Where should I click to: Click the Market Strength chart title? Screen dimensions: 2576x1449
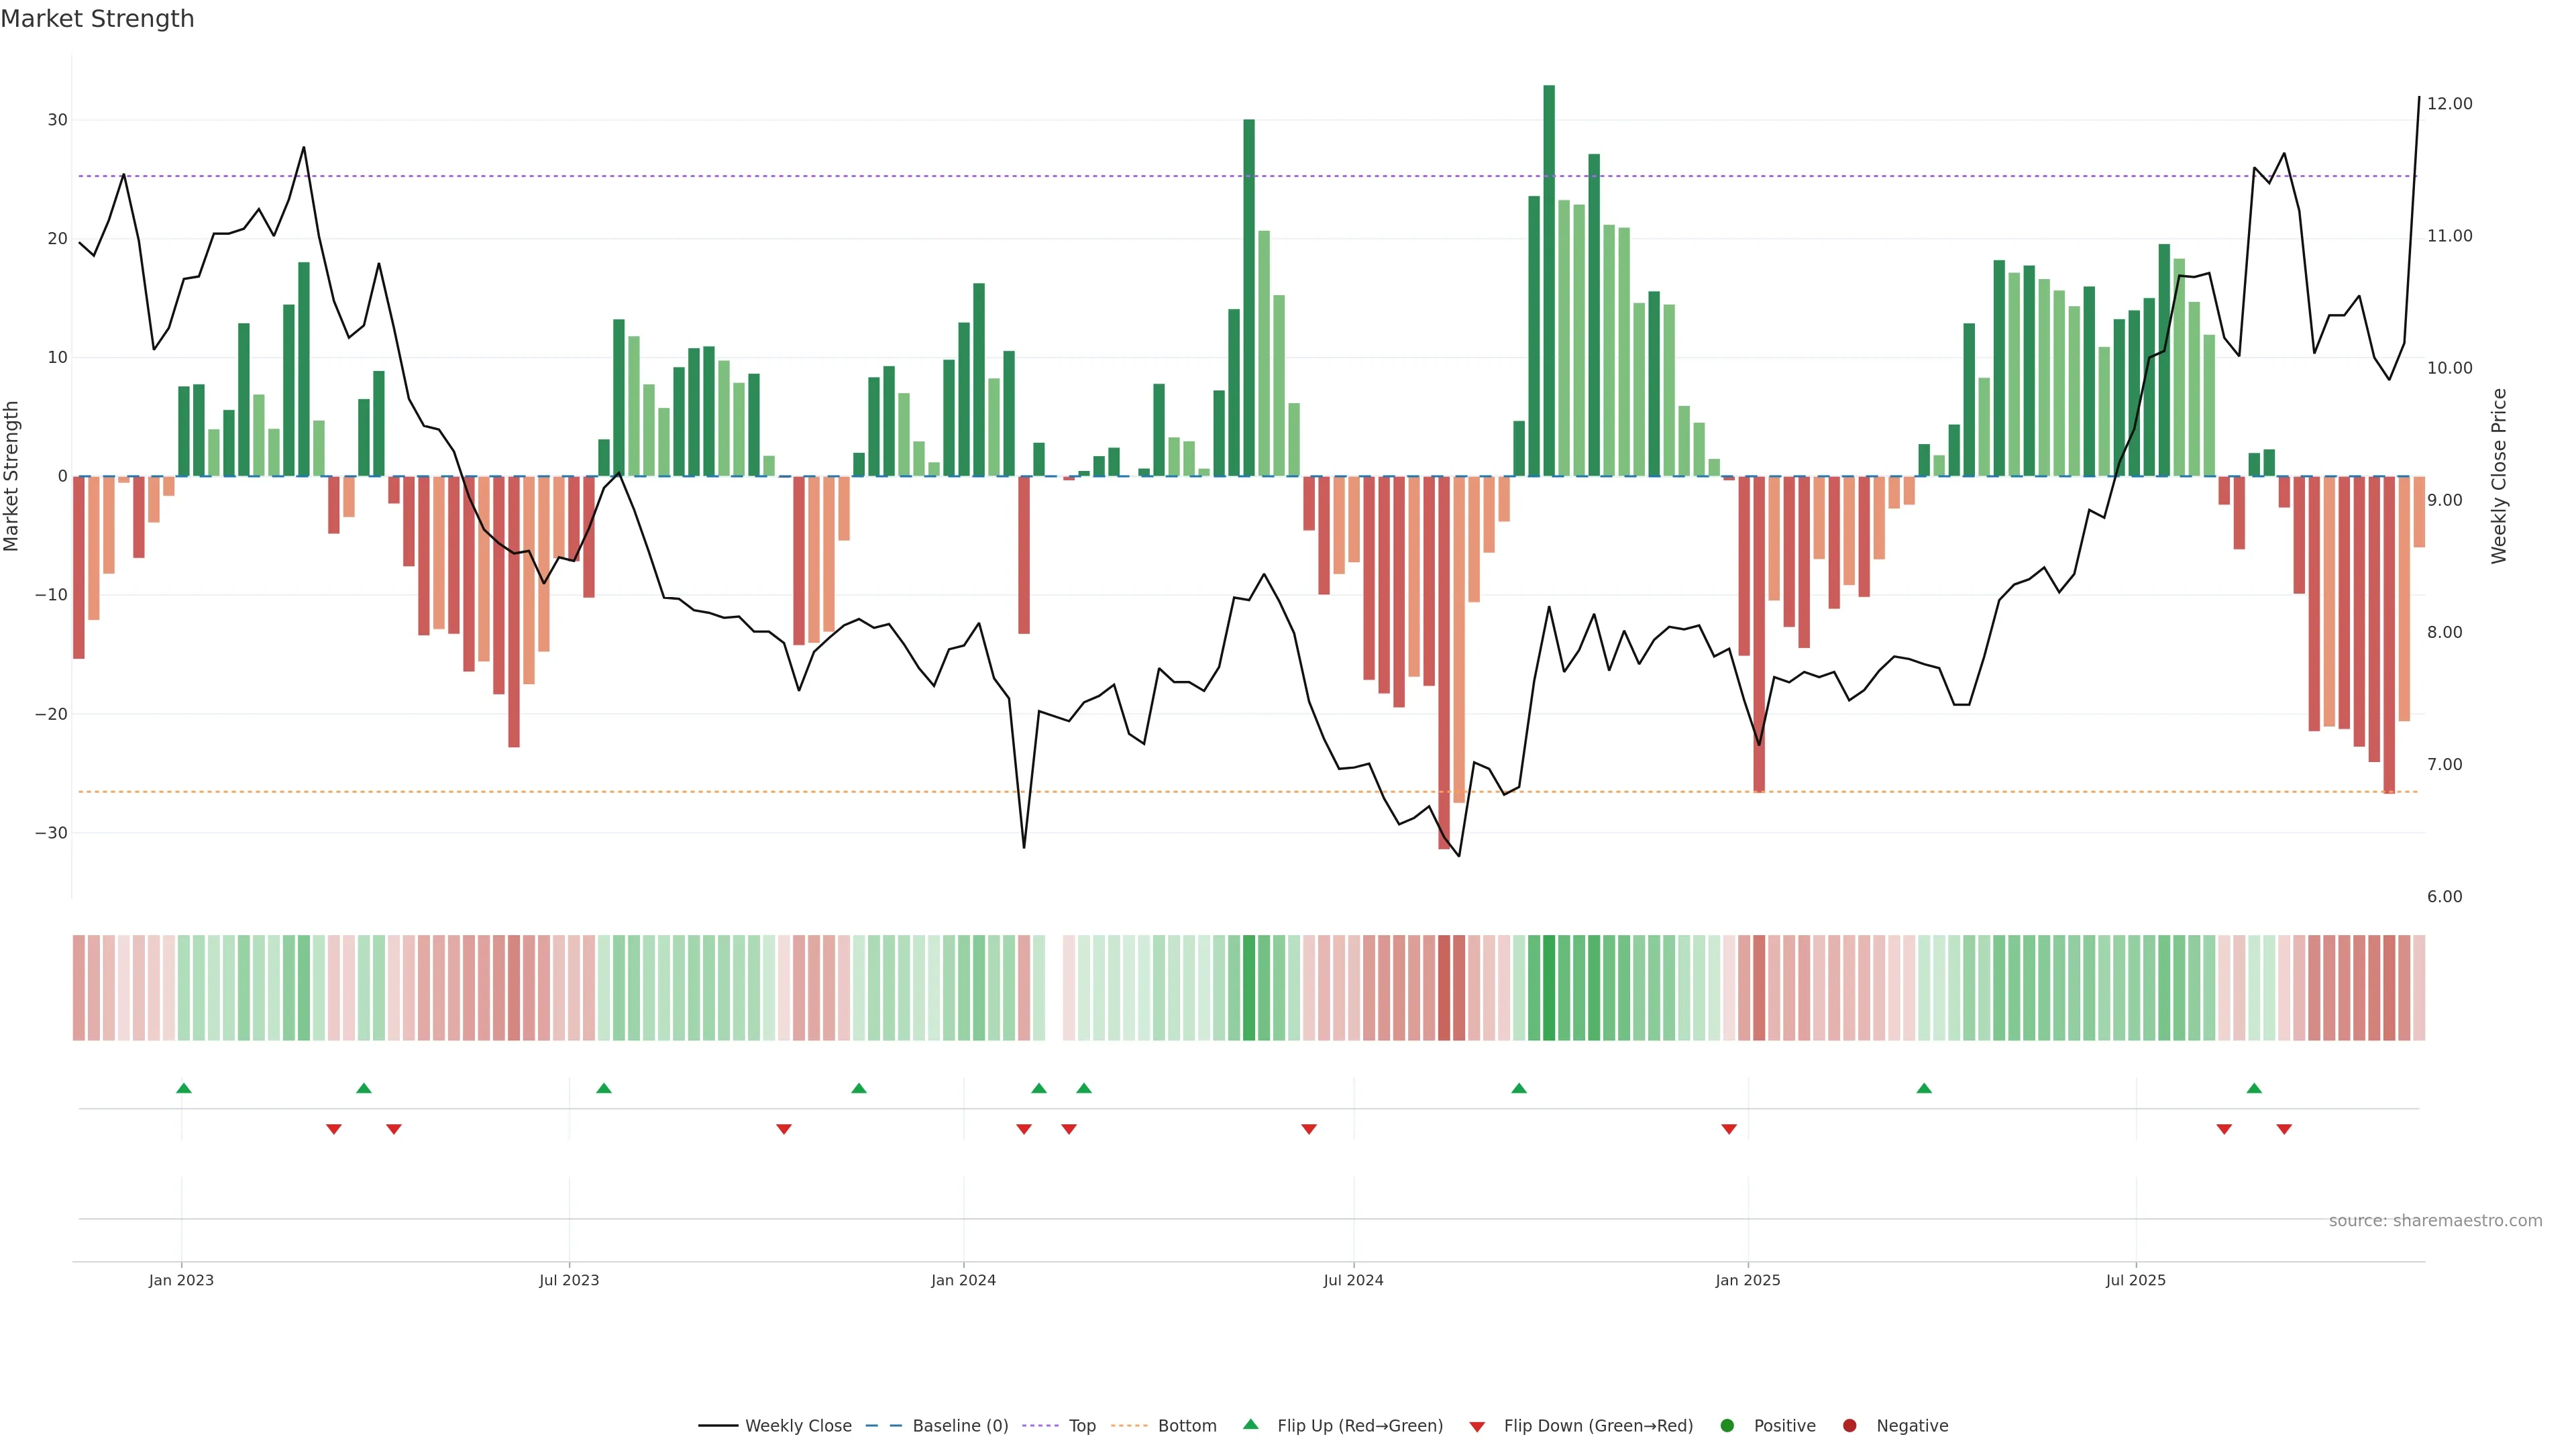[x=97, y=19]
